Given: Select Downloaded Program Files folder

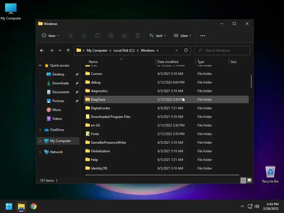Looking at the screenshot, I should pyautogui.click(x=166, y=117).
